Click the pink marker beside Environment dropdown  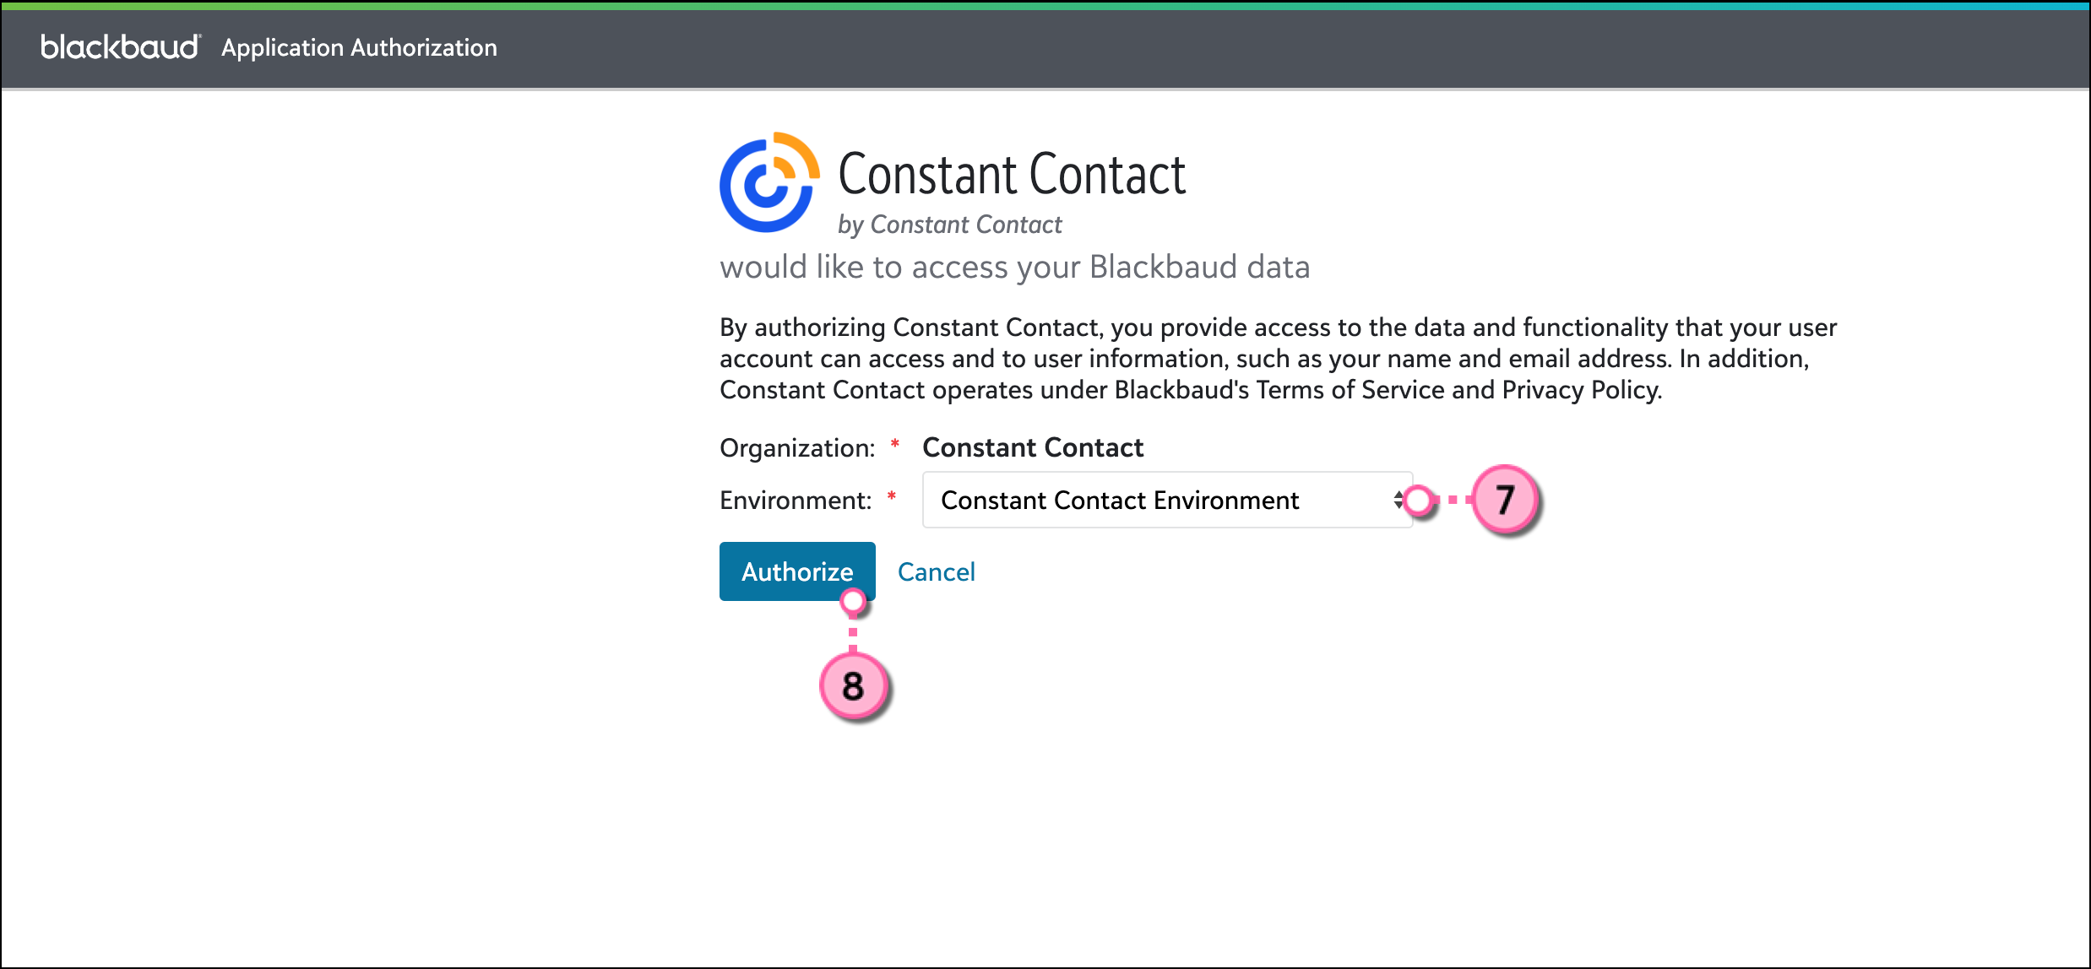click(x=1420, y=500)
